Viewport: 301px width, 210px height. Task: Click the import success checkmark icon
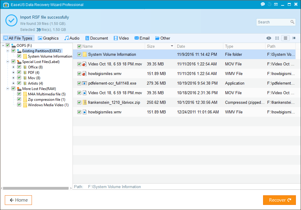coord(11,20)
